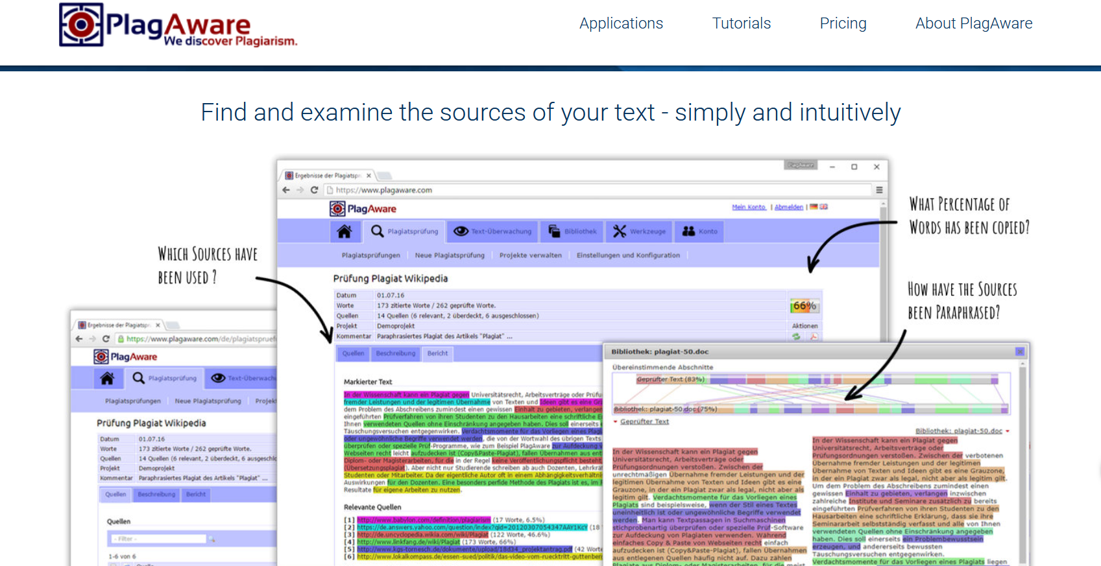Viewport: 1101px width, 566px height.
Task: Open the Konto users icon
Action: point(699,231)
